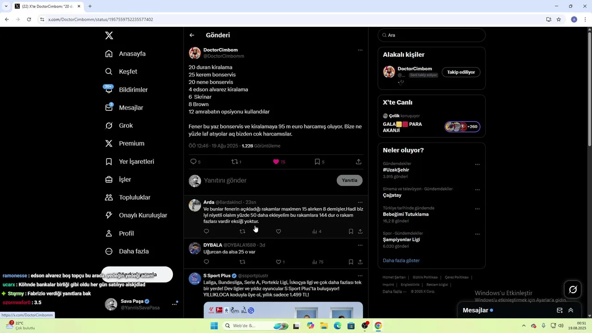Open Bebeğimi Tutuklama trend

point(406,214)
